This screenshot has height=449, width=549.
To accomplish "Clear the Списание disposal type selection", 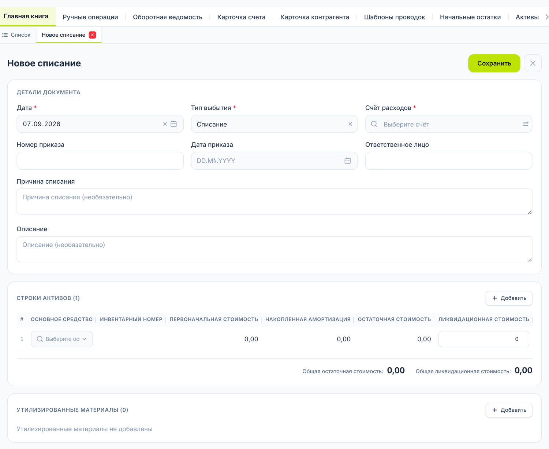I will tap(350, 124).
